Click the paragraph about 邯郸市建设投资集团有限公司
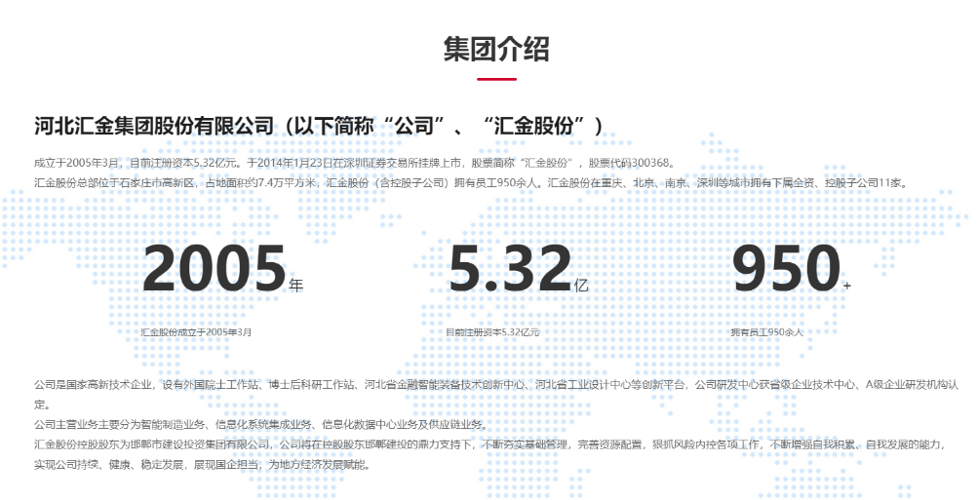The width and height of the screenshot is (978, 500). (x=488, y=444)
